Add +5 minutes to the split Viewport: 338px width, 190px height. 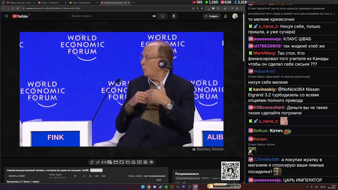90,176
